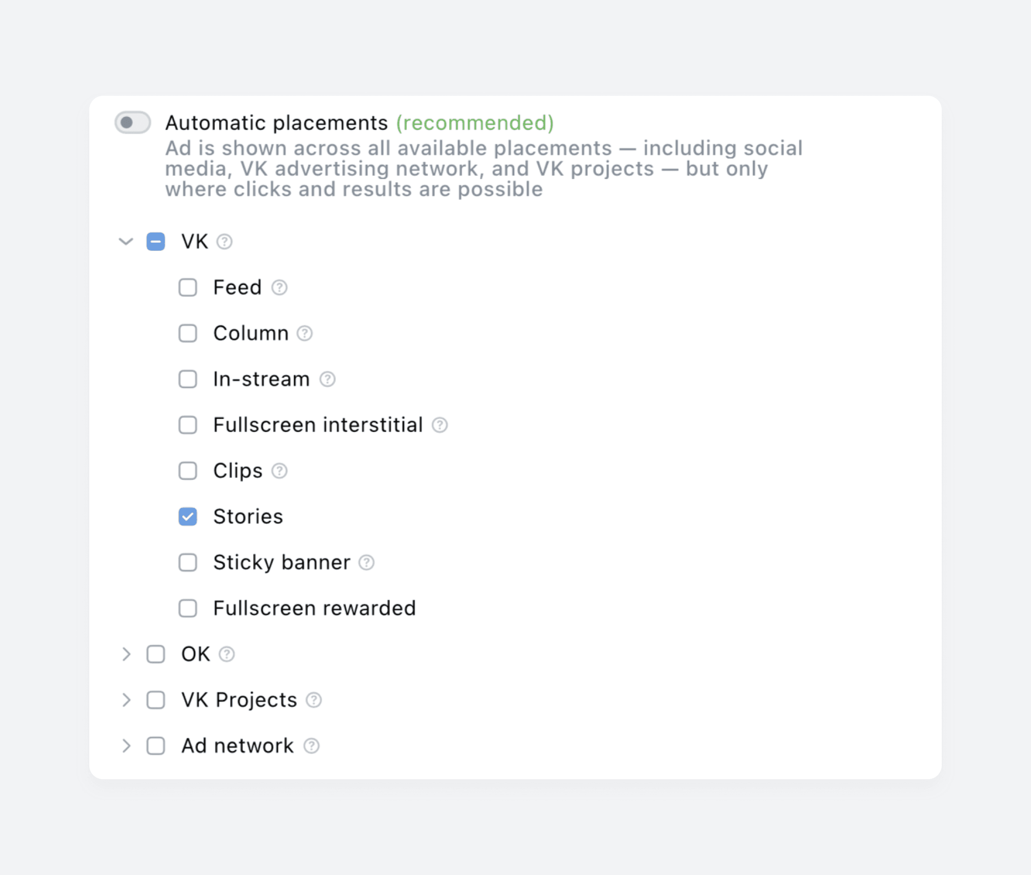Screen dimensions: 1031x875
Task: Collapse the VK placements group
Action: click(x=126, y=242)
